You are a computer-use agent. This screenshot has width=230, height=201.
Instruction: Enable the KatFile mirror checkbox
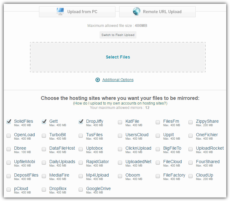(120, 122)
